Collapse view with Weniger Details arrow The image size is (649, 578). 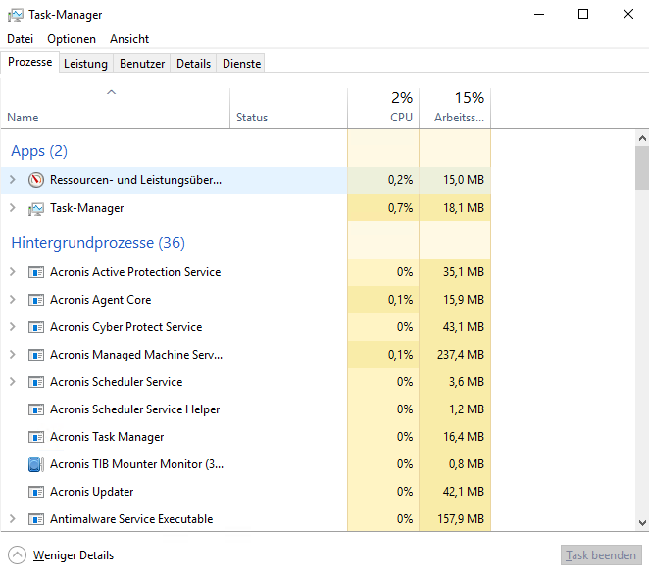pyautogui.click(x=17, y=555)
